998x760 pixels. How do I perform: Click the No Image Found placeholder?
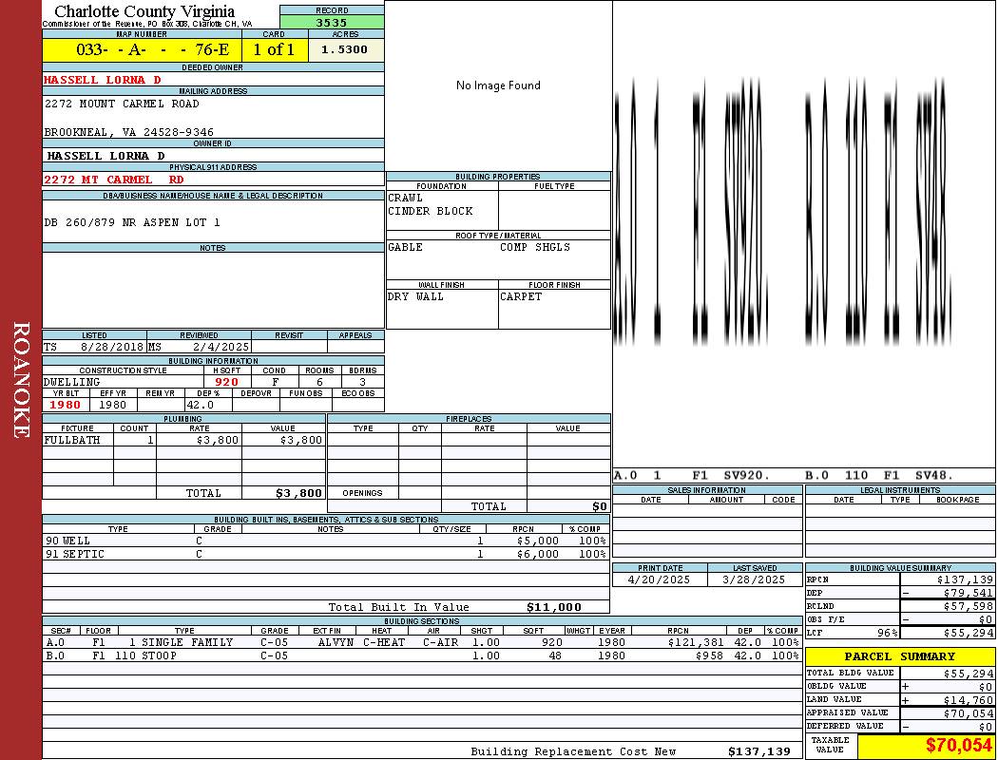tap(498, 85)
